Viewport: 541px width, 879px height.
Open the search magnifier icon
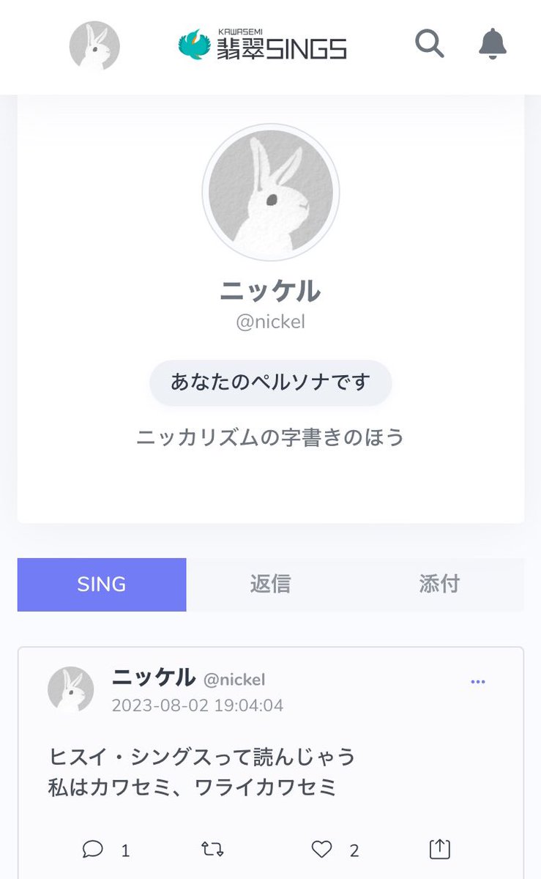(430, 44)
